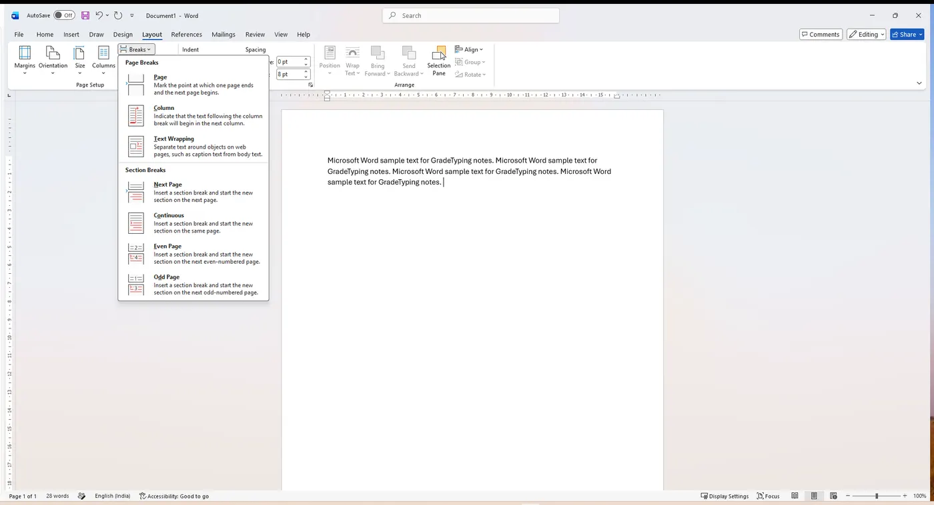Click Accessibility: Good to go status
The height and width of the screenshot is (505, 934).
click(x=174, y=496)
